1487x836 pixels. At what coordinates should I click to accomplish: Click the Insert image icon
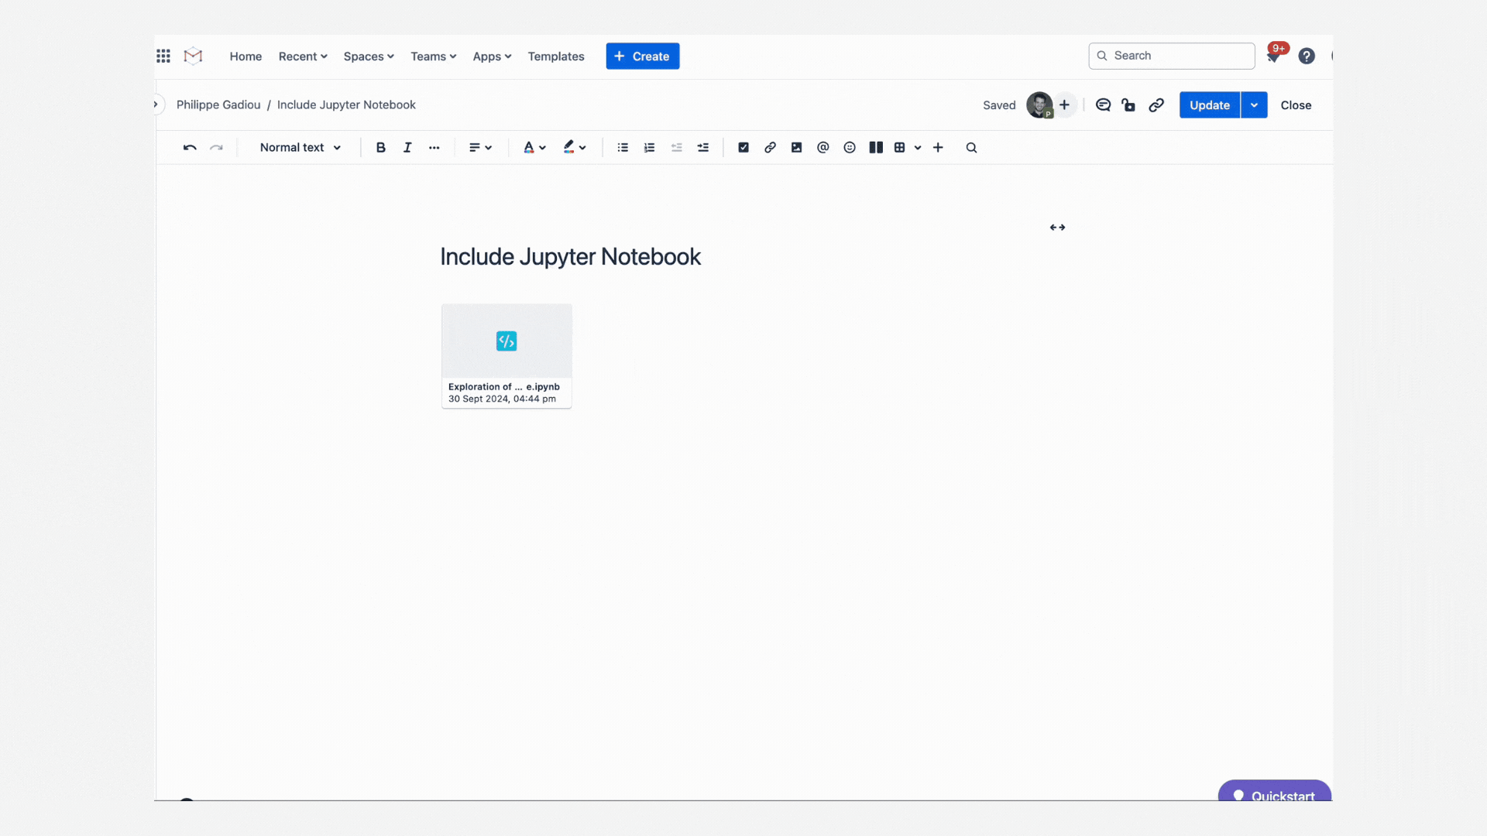[795, 147]
